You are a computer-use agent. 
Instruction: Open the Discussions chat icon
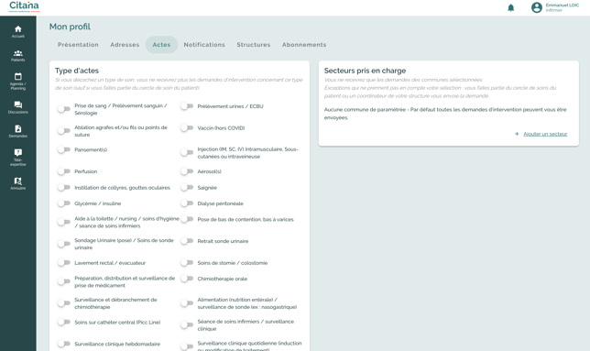(x=18, y=104)
